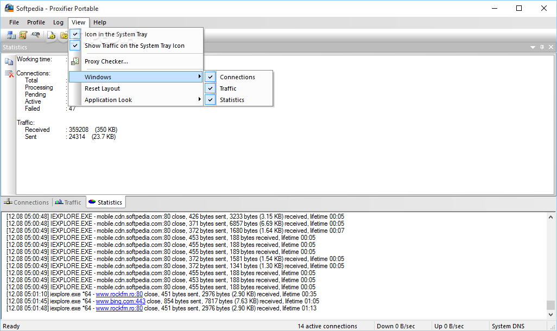Click the copy statistics icon

[9, 62]
